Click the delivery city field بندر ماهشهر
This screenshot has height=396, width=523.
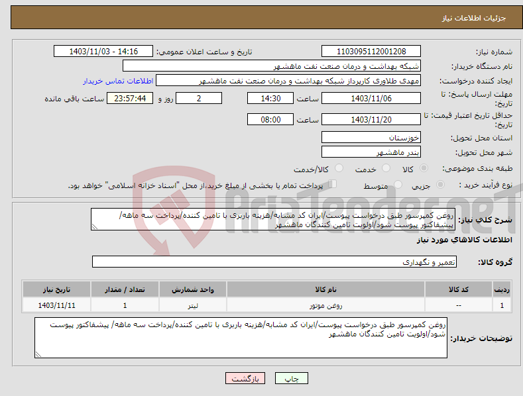371,152
